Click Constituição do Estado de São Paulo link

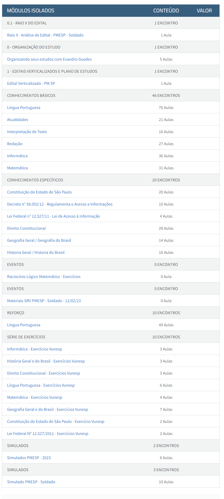(x=39, y=192)
